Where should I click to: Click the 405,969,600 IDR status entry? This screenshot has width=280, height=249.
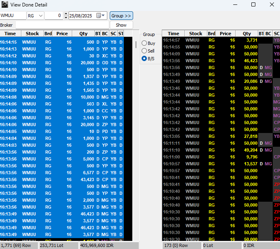point(109,245)
